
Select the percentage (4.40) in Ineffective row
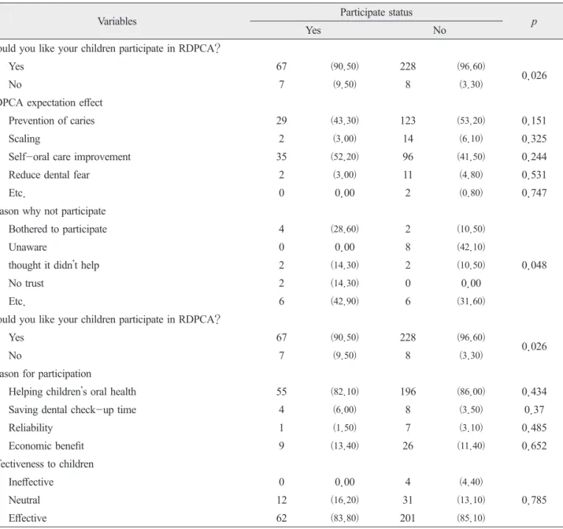471,482
